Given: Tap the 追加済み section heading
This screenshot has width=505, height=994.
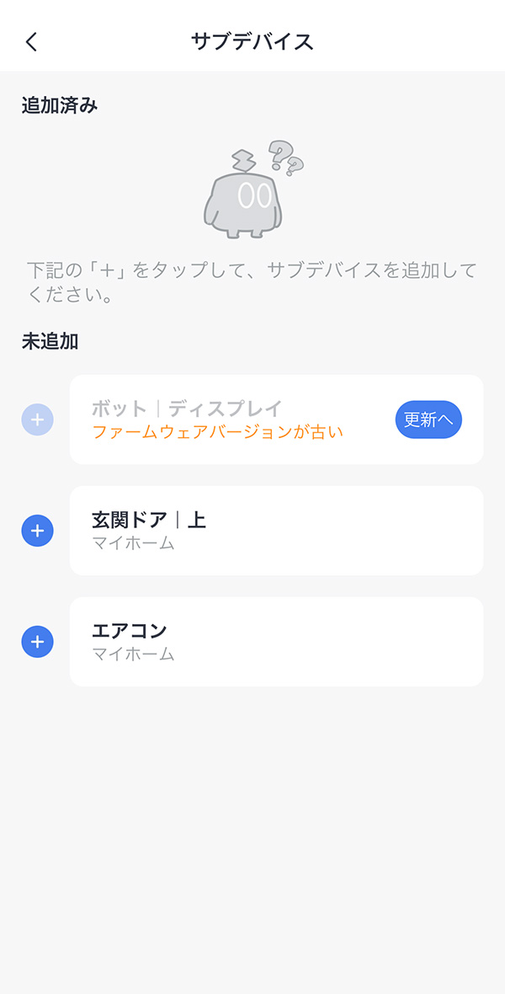Looking at the screenshot, I should pyautogui.click(x=60, y=106).
